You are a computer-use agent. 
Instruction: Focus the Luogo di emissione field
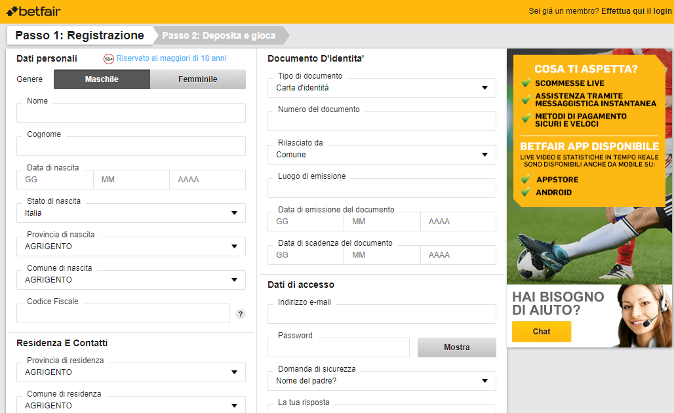(x=382, y=188)
